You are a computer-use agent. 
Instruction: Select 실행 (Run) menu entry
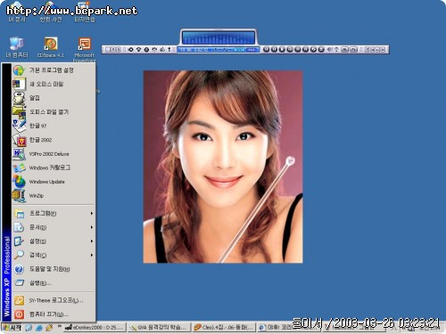[54, 283]
